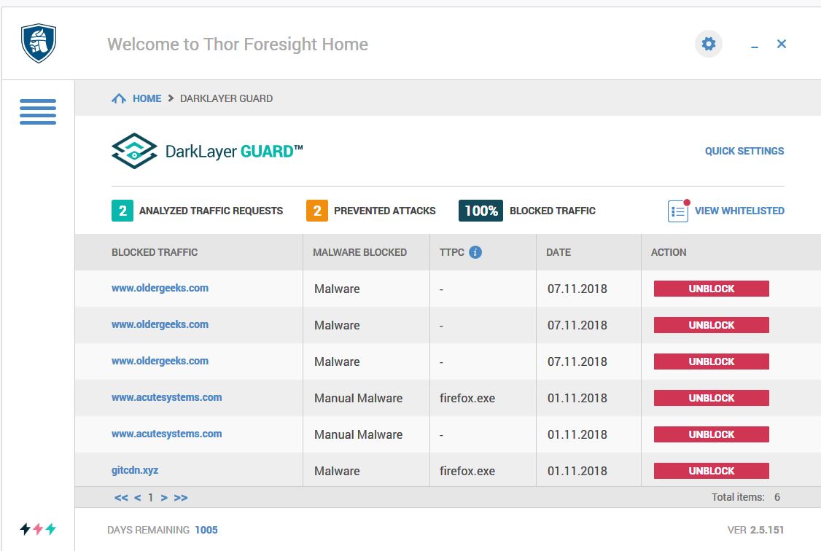
Task: Click DARKLAYER GUARD breadcrumb text
Action: pyautogui.click(x=226, y=98)
